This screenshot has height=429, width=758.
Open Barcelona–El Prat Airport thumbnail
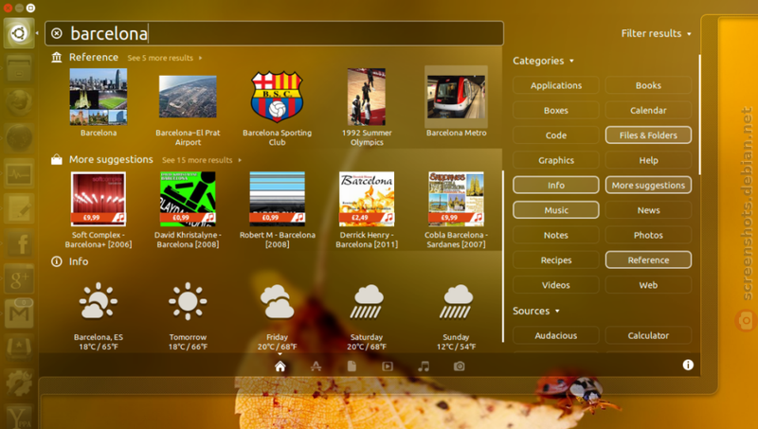coord(188,97)
